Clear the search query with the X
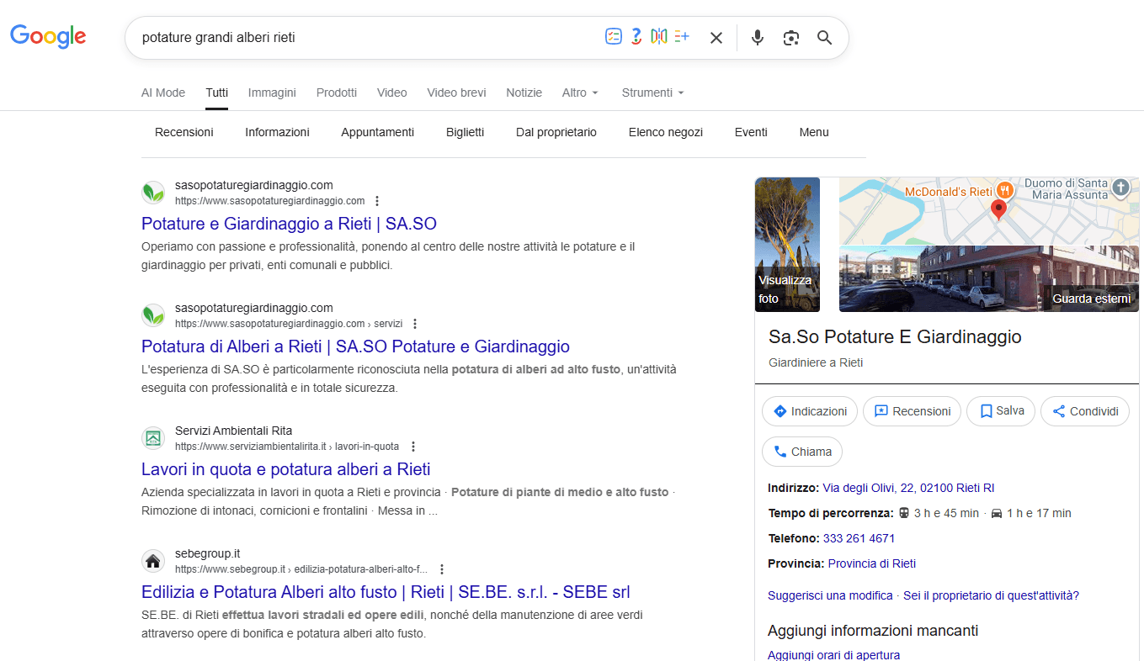This screenshot has height=661, width=1144. (716, 37)
